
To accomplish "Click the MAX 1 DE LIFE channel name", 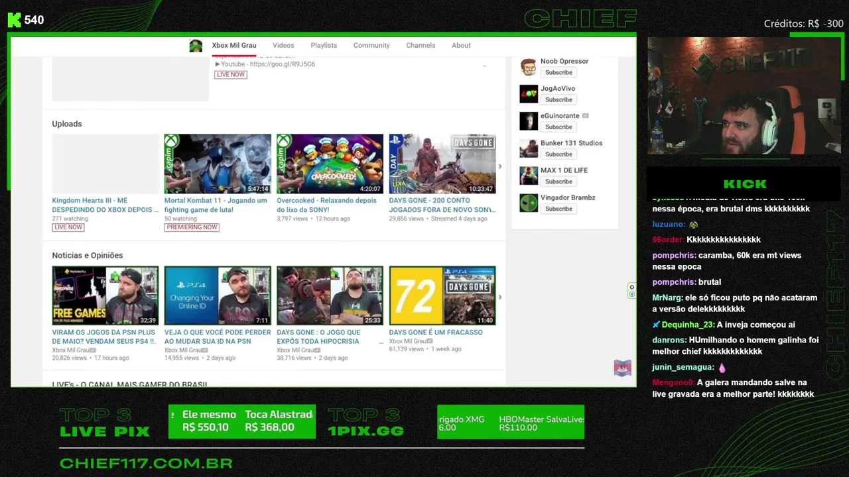I will point(564,170).
